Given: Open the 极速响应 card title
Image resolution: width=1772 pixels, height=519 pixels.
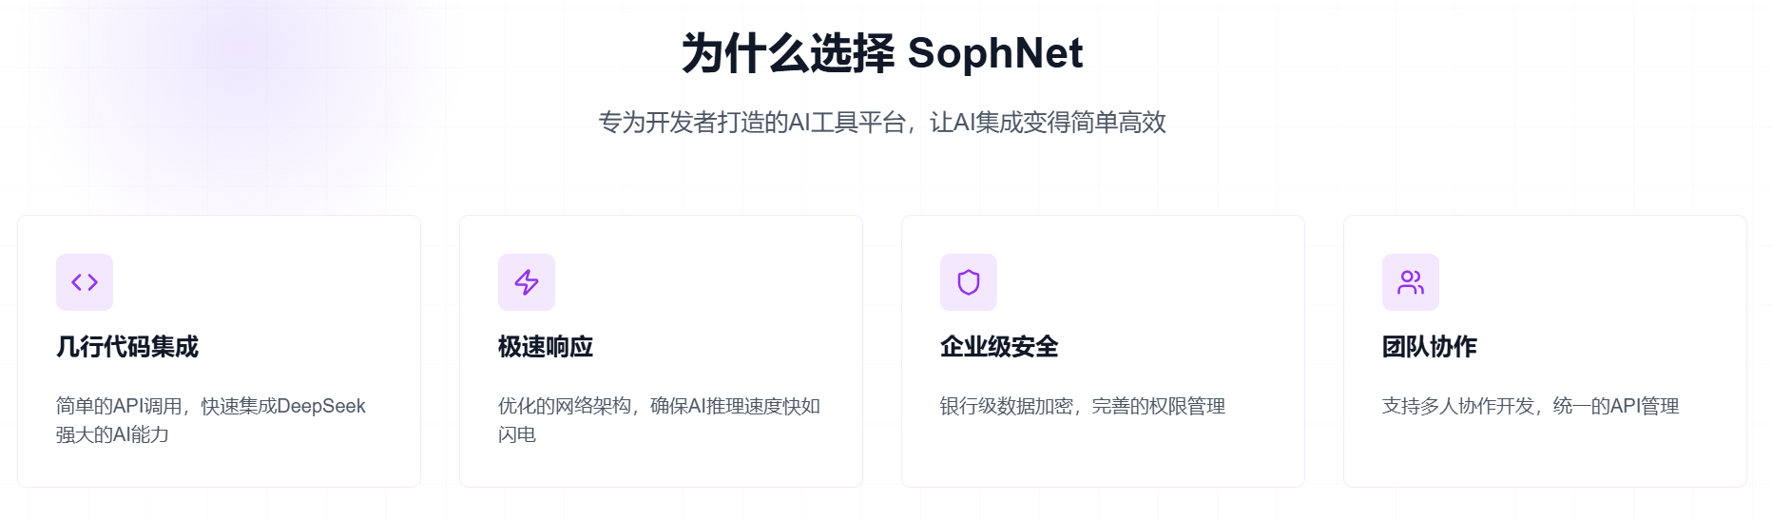Looking at the screenshot, I should pos(546,347).
